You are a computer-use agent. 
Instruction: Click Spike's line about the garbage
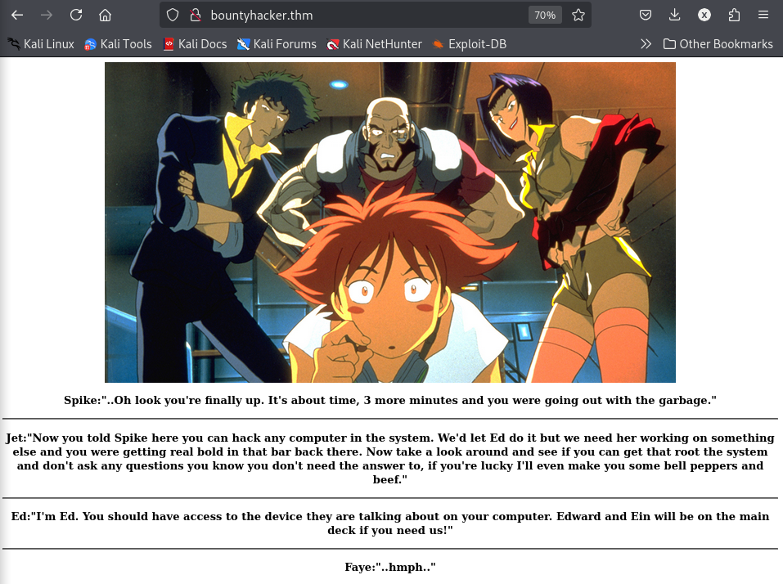[x=390, y=400]
